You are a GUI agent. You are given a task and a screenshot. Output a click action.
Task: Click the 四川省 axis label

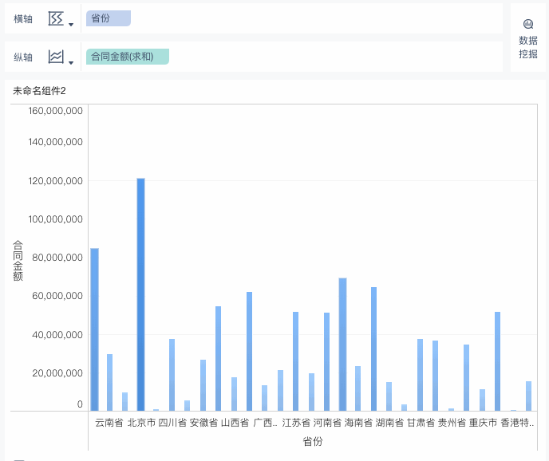172,423
